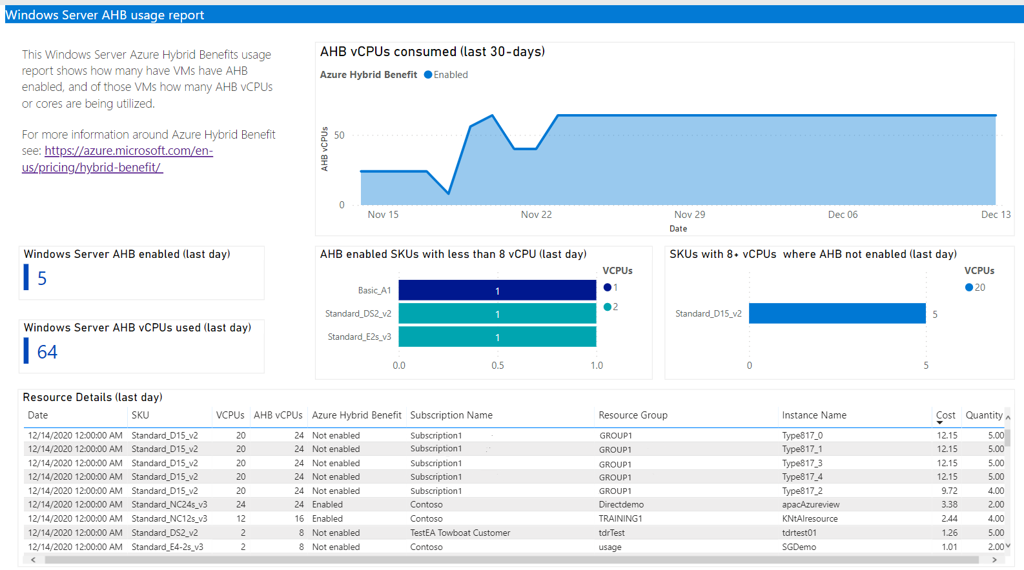1024x570 pixels.
Task: Select the teal VCPUs 2 legend dot
Action: pos(607,307)
